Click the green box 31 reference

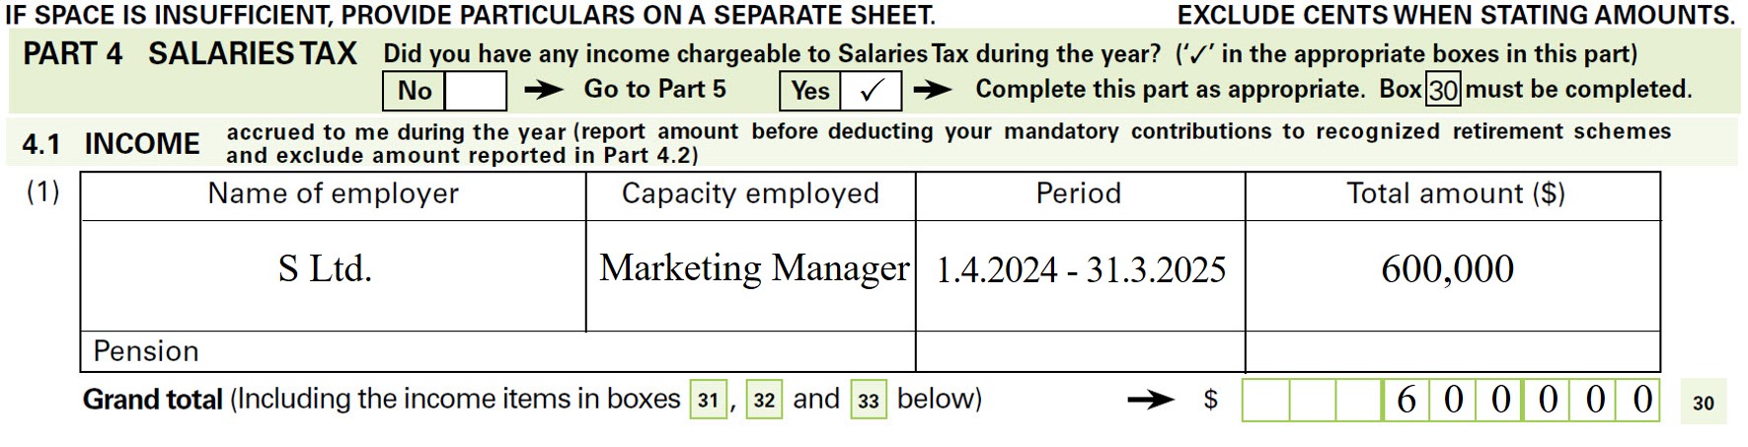[708, 401]
